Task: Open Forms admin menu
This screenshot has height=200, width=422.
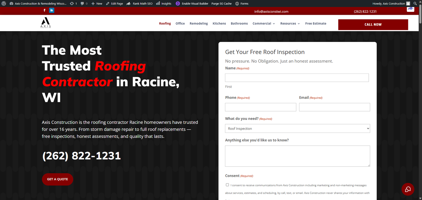Action: 242,3
